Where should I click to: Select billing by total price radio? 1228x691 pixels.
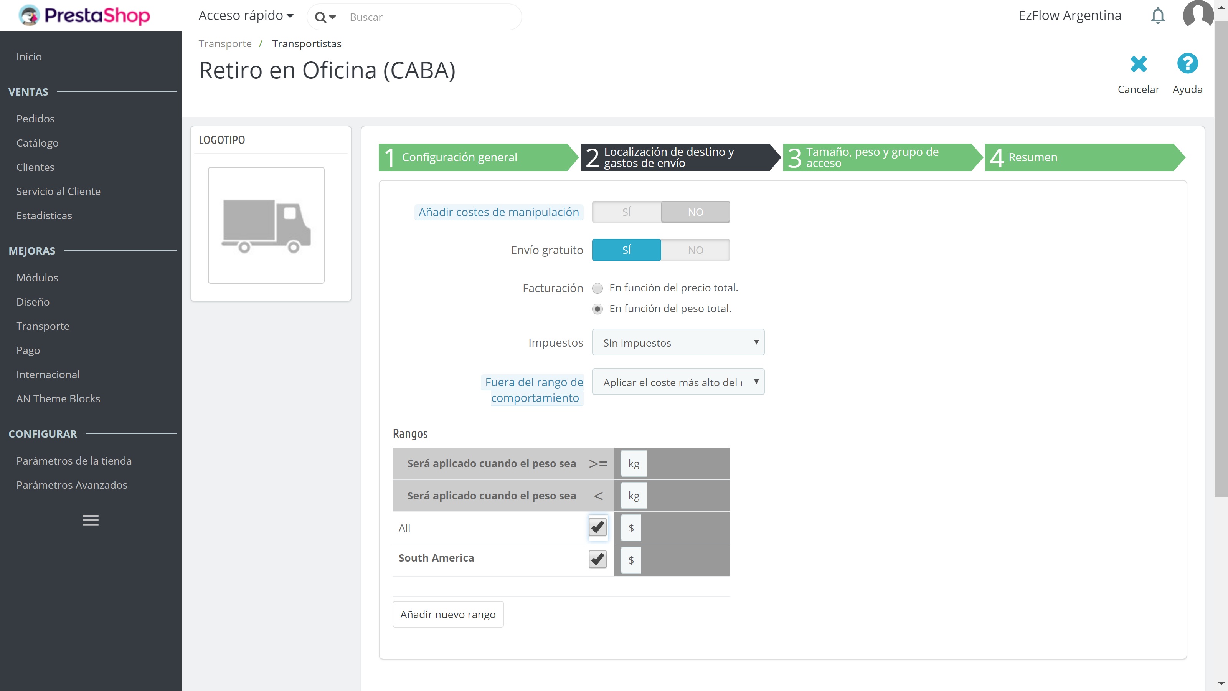(x=597, y=288)
